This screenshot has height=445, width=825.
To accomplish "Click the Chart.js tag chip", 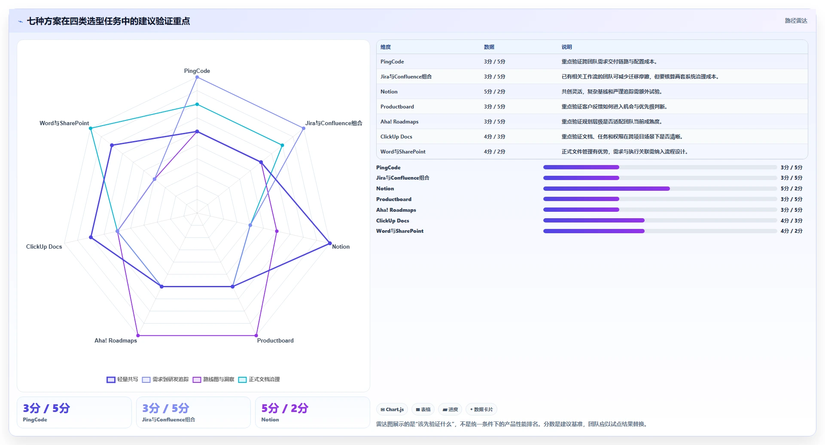I will tap(392, 409).
